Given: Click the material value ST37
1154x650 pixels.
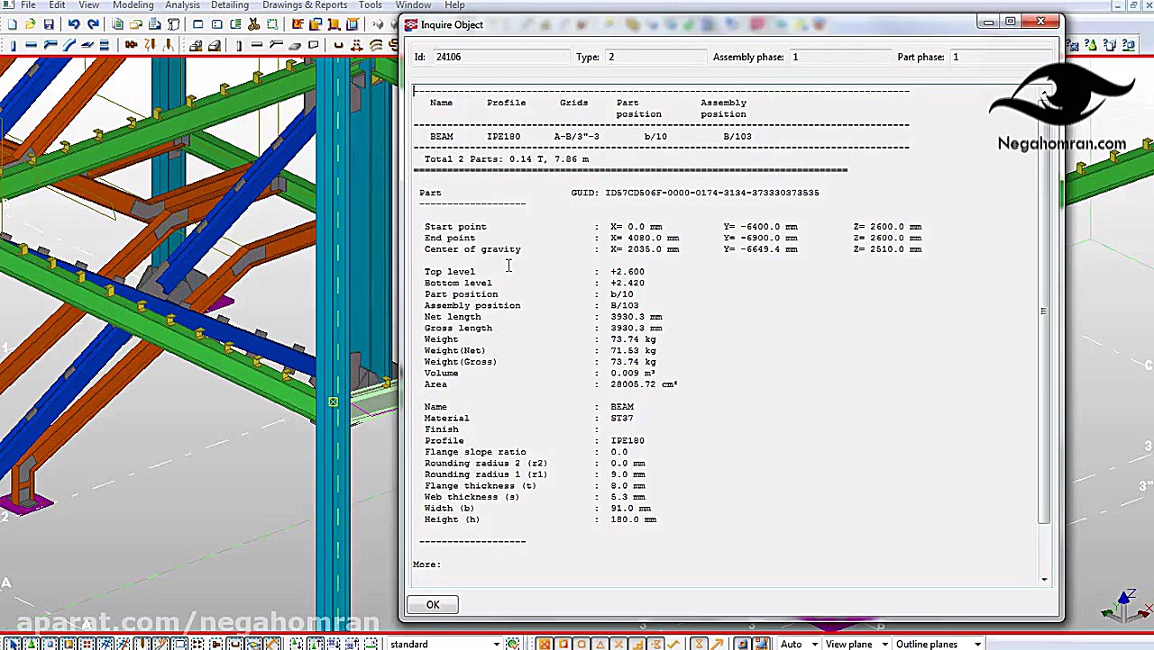Looking at the screenshot, I should tap(622, 419).
